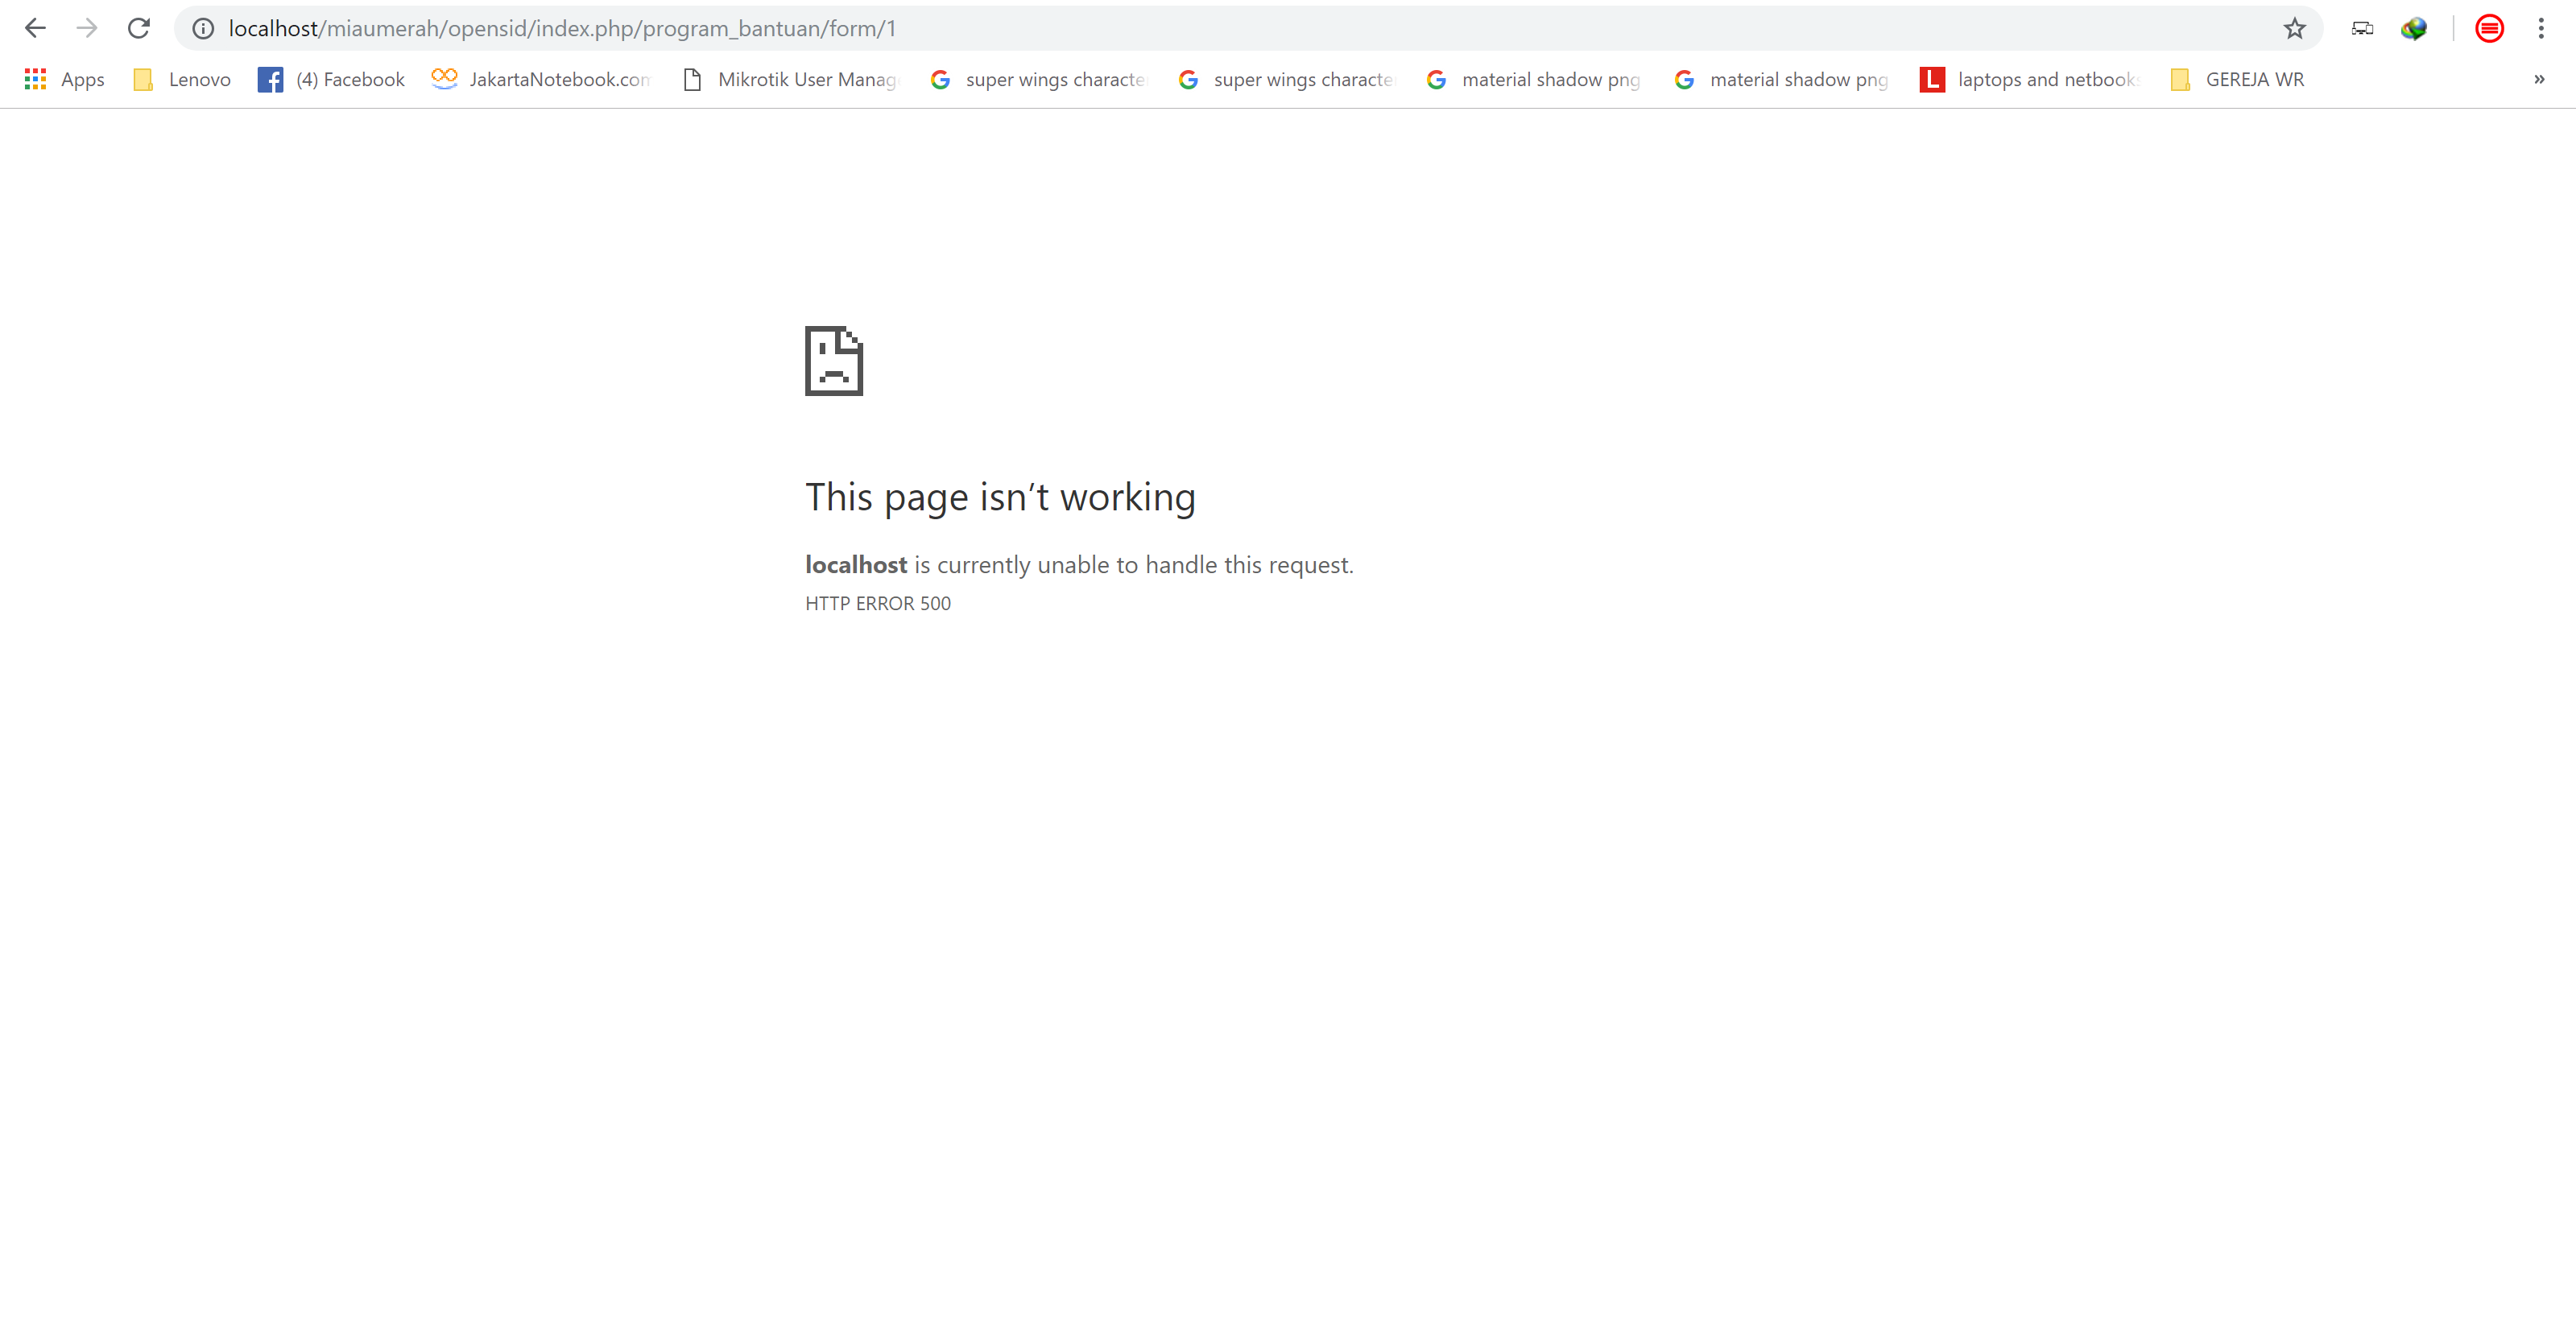
Task: Bookmark this page with the star
Action: click(x=2294, y=28)
